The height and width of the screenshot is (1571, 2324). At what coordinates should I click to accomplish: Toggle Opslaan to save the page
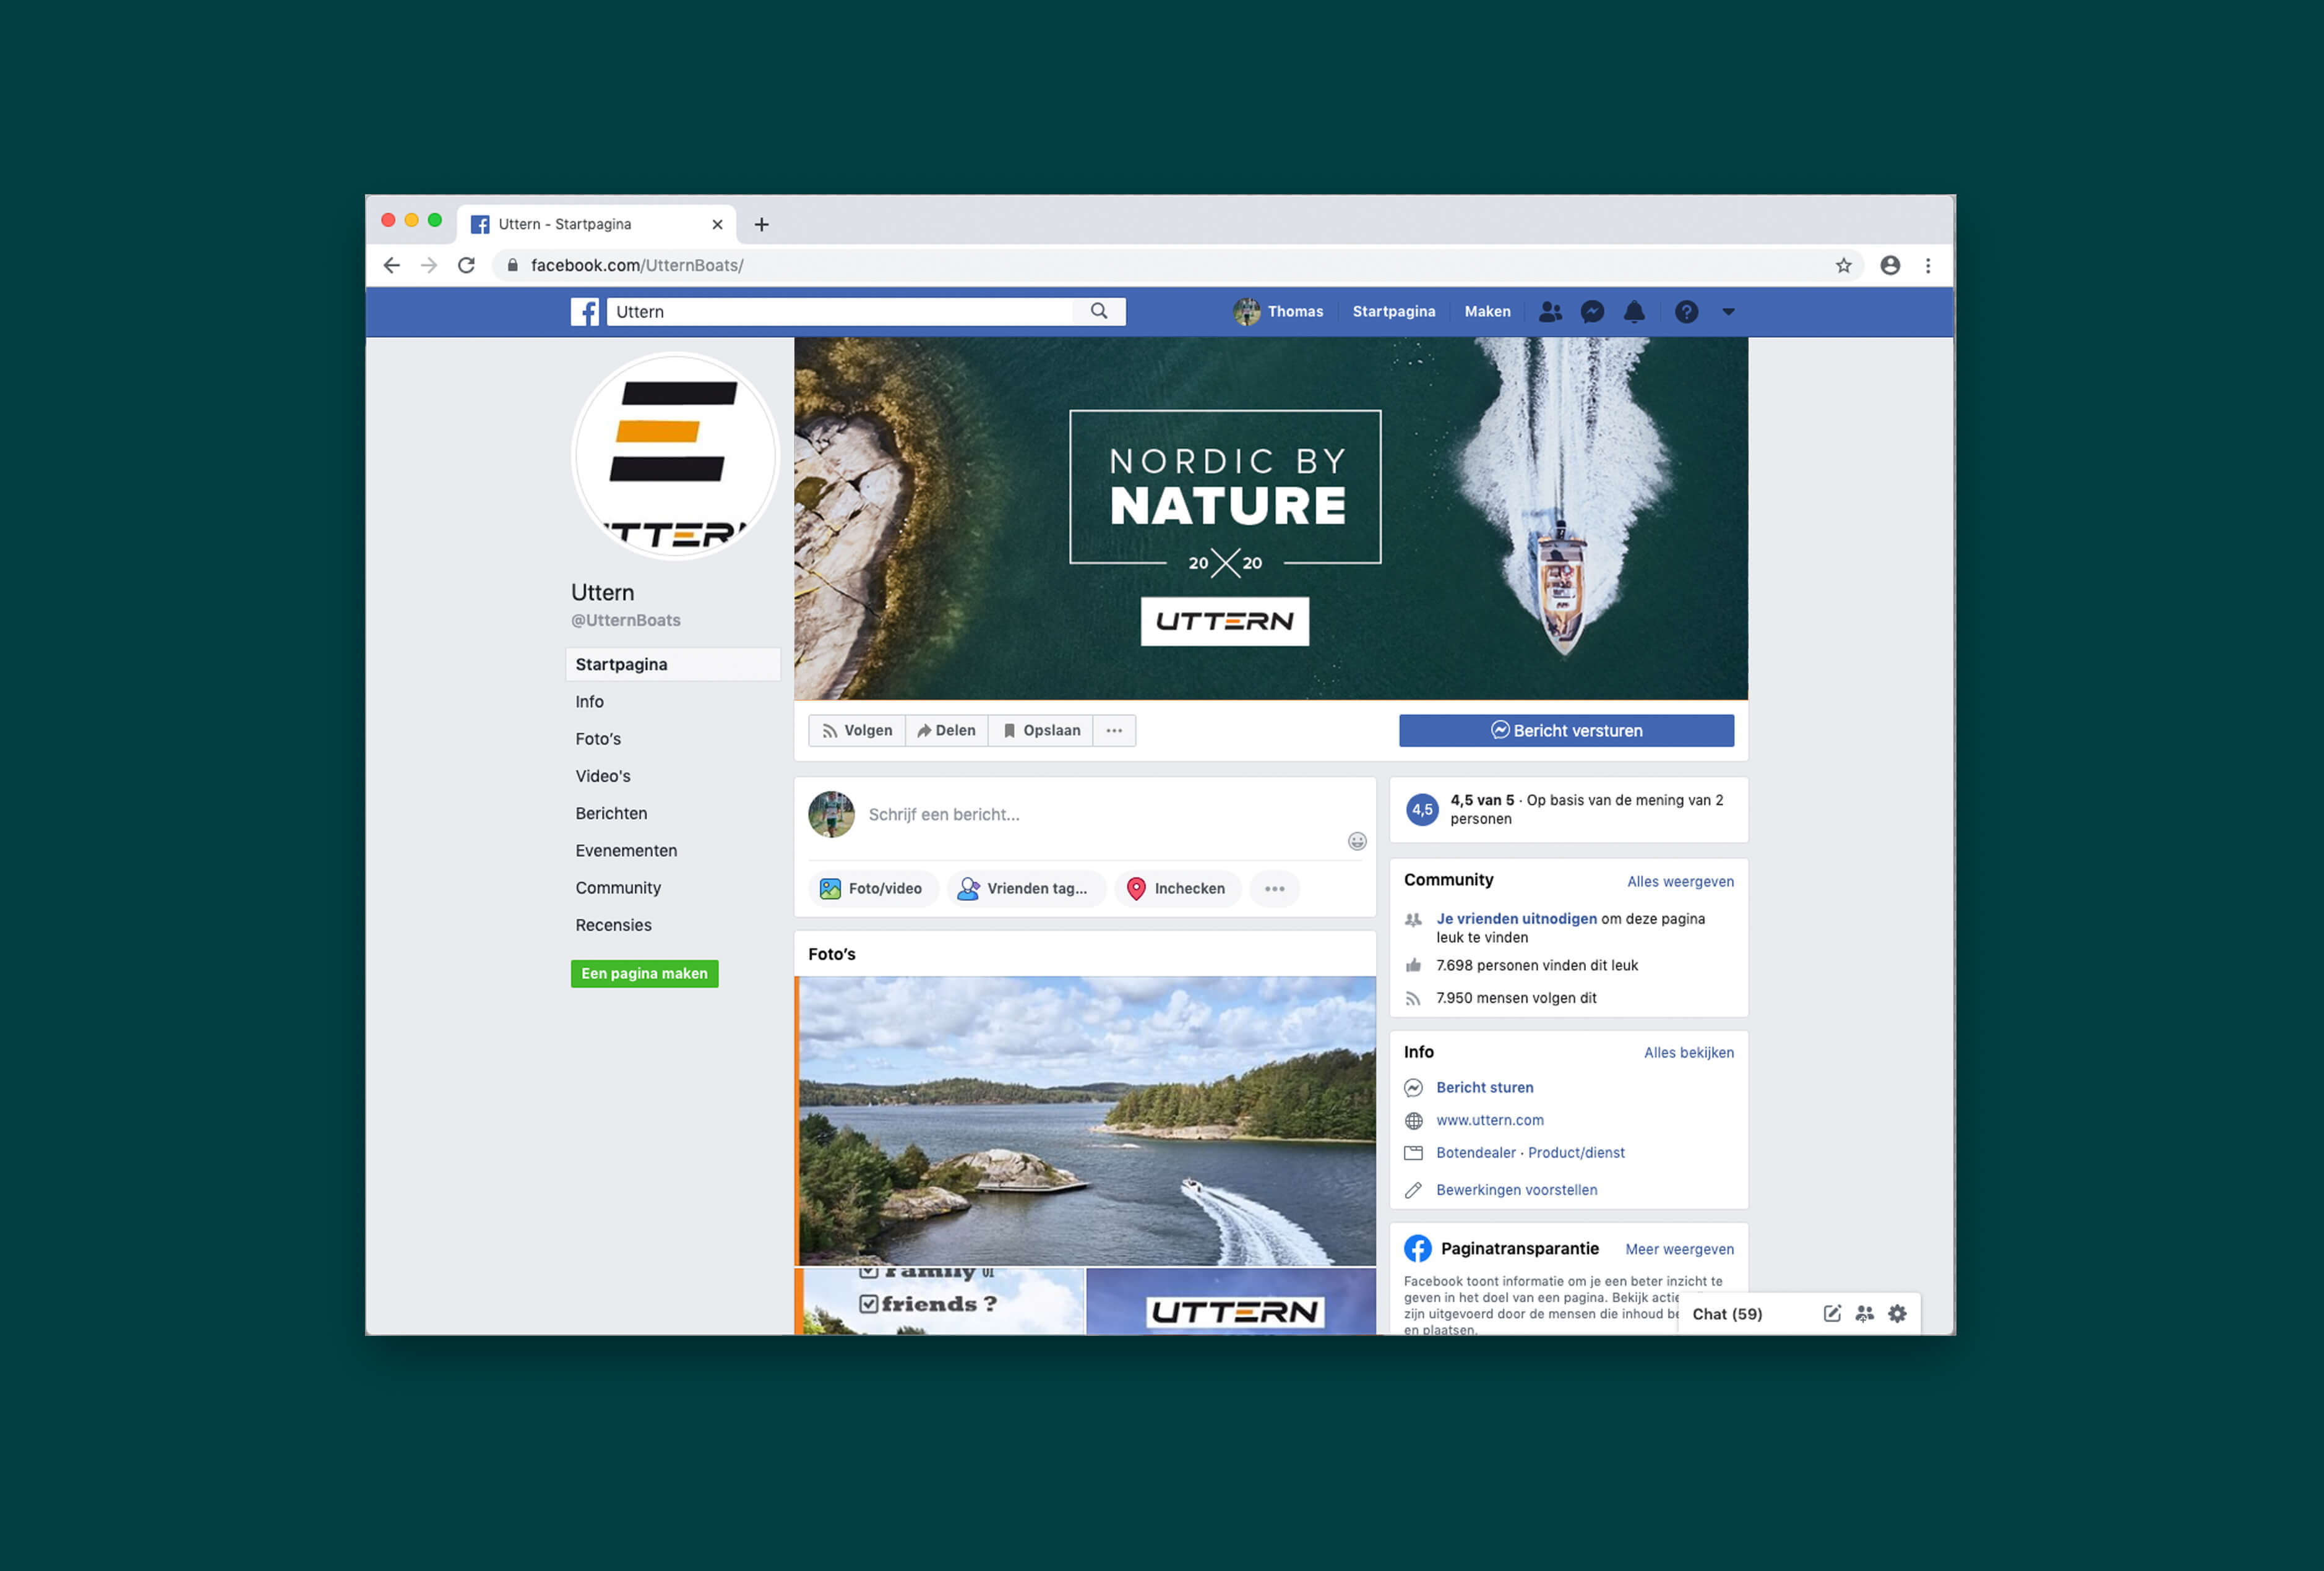1041,731
